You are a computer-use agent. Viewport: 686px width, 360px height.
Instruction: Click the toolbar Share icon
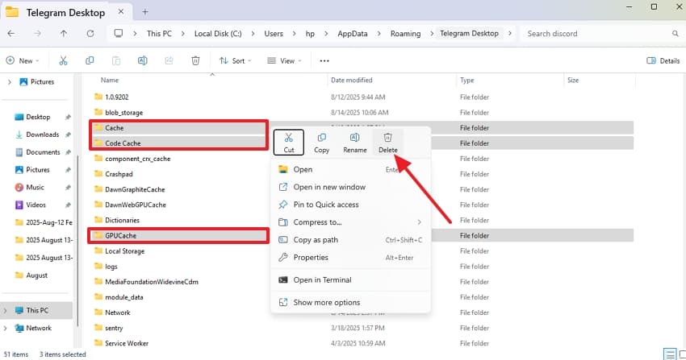pos(169,60)
